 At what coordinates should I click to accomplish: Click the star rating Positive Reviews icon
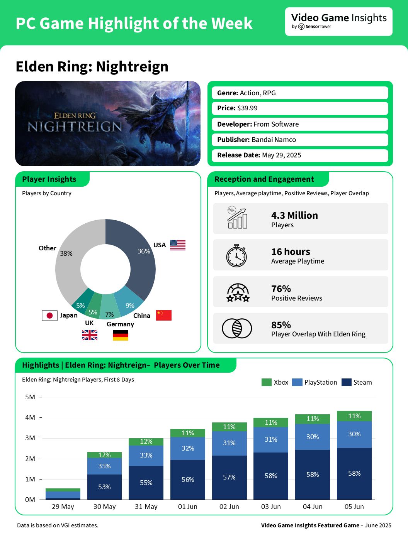(x=238, y=292)
